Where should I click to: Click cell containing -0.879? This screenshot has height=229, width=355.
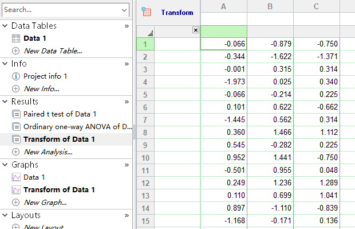pyautogui.click(x=270, y=44)
